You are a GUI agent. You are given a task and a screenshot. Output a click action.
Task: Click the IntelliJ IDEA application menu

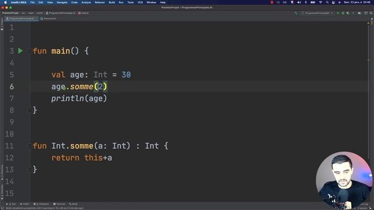click(19, 2)
